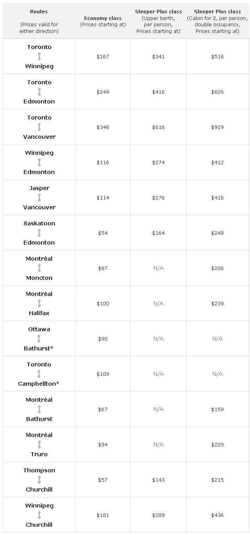The width and height of the screenshot is (250, 535).
Task: Click the $929 Toronto–Vancouver cabin price
Action: (x=218, y=127)
